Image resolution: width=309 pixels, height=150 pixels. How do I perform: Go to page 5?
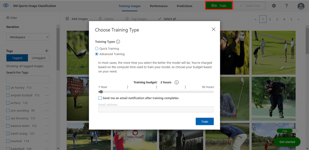point(291,20)
